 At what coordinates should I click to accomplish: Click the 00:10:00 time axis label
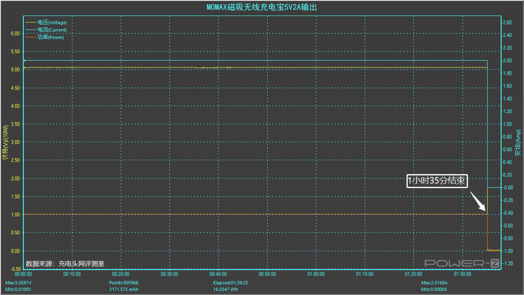72,274
